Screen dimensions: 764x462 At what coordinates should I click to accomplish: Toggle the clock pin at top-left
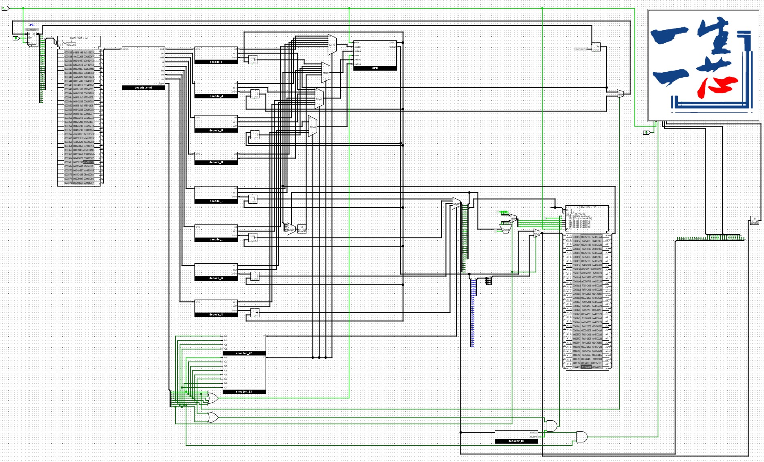point(5,8)
